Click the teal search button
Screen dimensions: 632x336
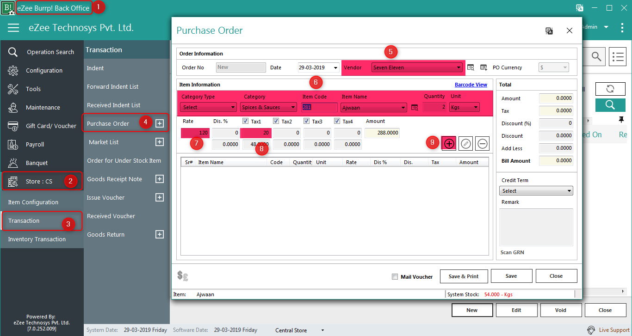click(x=610, y=104)
